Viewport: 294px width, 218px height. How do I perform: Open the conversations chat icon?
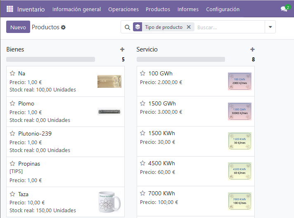(x=284, y=9)
